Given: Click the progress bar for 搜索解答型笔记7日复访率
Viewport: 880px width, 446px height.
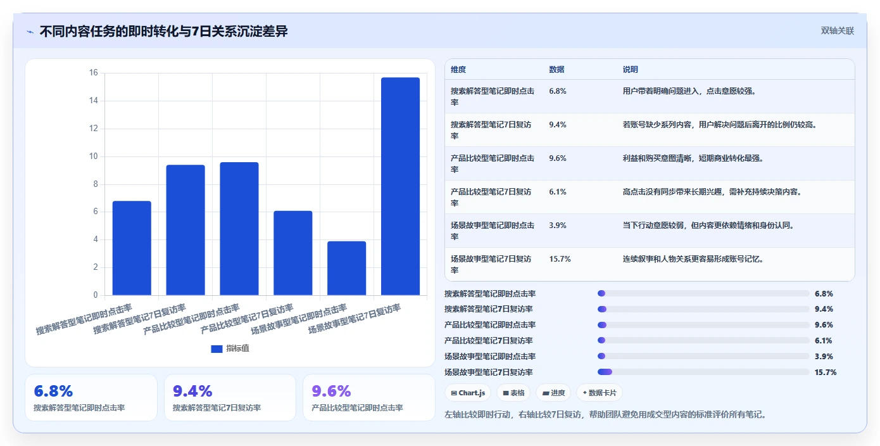Looking at the screenshot, I should coord(703,309).
